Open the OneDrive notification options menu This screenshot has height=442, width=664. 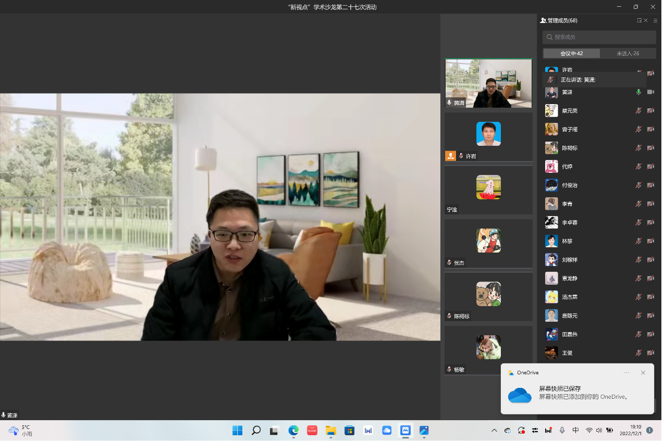pos(626,373)
